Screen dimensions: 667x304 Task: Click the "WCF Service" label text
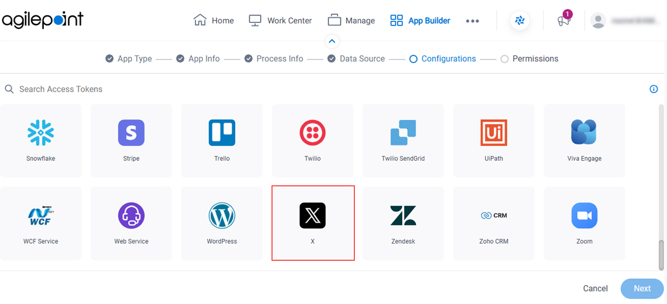tap(41, 241)
